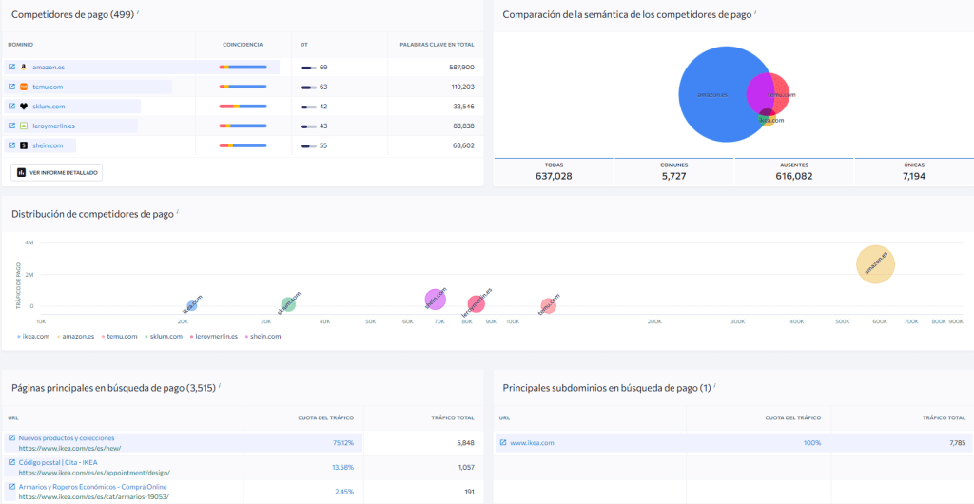The image size is (974, 504).
Task: Open Código postal | Cita - IKEA link
Action: tap(58, 462)
